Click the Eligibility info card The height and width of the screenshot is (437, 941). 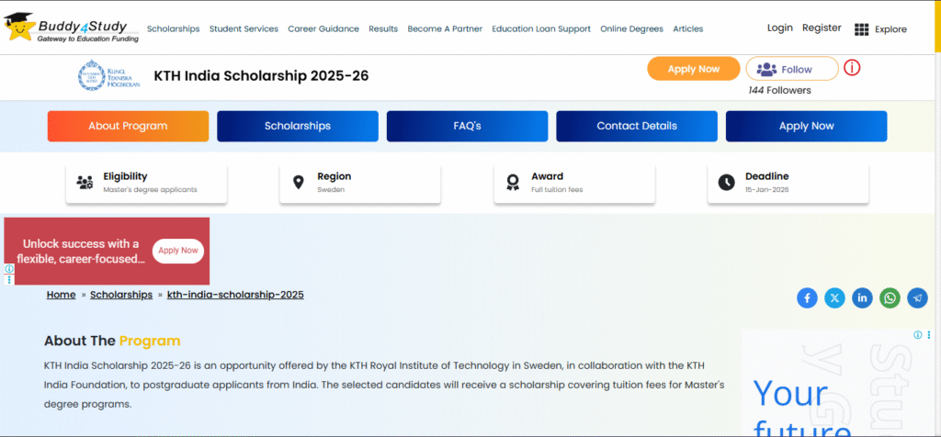(146, 183)
